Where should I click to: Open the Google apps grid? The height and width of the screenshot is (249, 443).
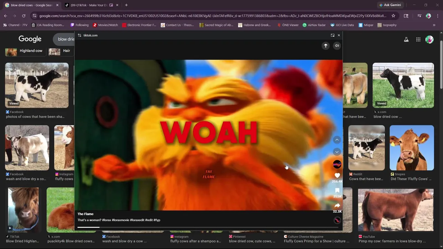tap(418, 39)
